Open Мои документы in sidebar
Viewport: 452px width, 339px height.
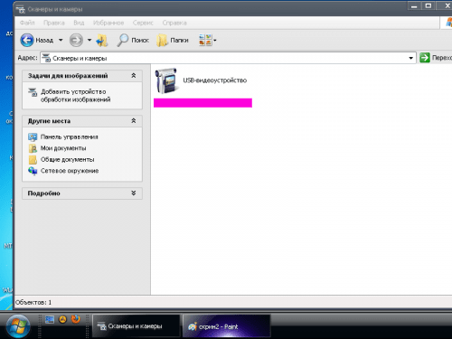point(63,148)
